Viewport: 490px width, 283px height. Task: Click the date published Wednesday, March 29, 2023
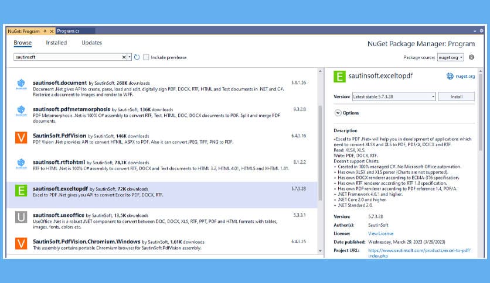pos(407,242)
